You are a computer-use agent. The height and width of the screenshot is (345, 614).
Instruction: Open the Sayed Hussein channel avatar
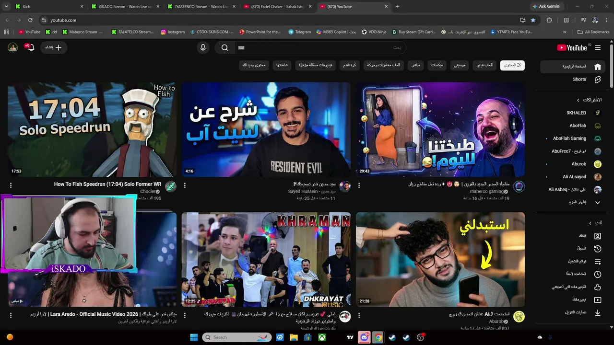pos(345,186)
